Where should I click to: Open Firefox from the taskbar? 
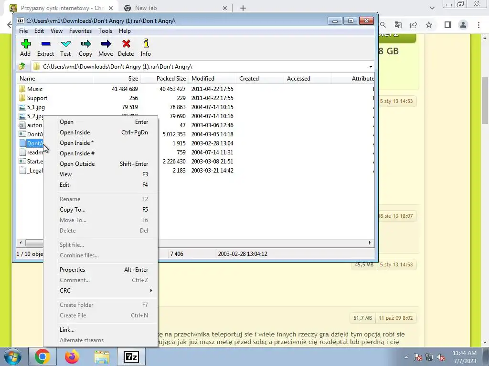pos(72,356)
